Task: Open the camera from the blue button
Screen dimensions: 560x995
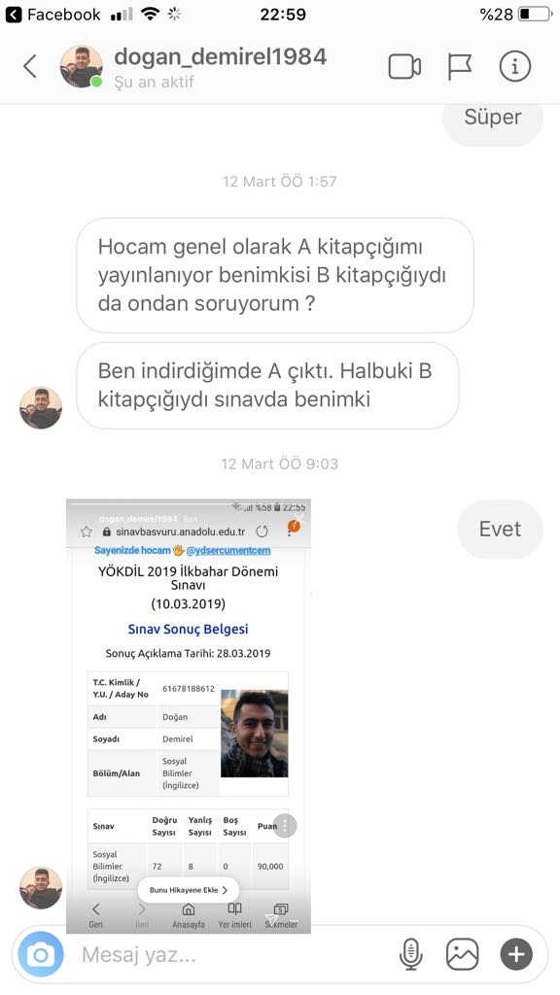Action: [41, 954]
